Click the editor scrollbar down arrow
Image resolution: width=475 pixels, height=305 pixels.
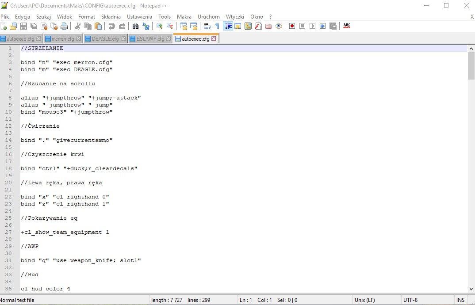(x=471, y=289)
